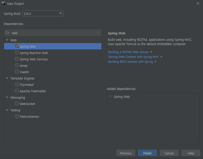Go back with the Previous button
The width and height of the screenshot is (203, 159).
coord(126,153)
